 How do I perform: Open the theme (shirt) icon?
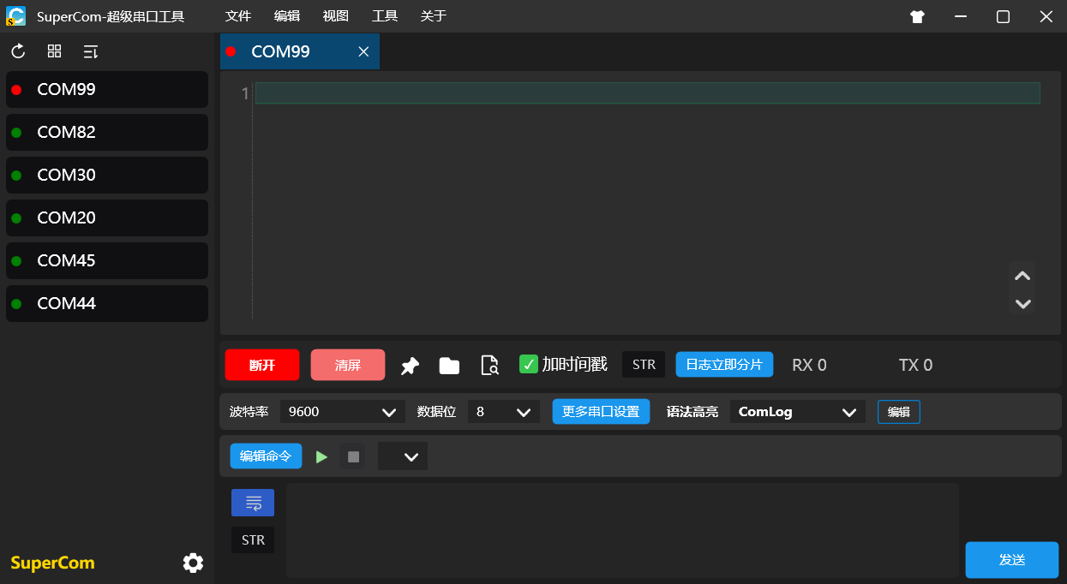918,16
